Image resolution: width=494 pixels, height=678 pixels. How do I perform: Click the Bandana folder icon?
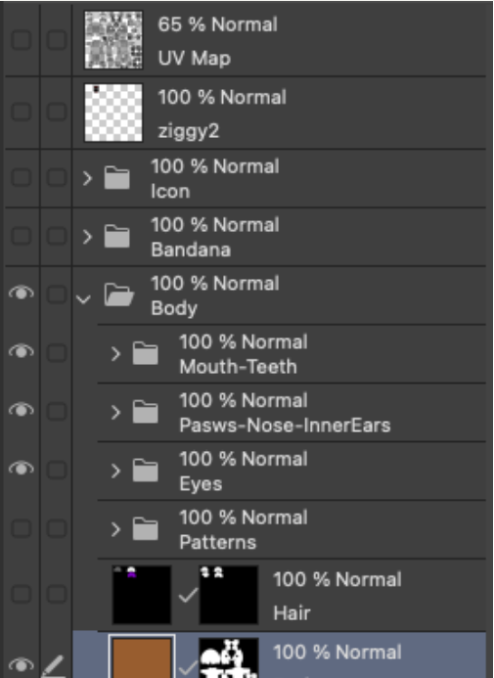tap(116, 236)
